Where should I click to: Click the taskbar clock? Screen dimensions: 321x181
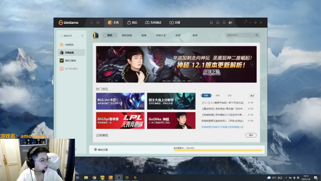(x=306, y=177)
